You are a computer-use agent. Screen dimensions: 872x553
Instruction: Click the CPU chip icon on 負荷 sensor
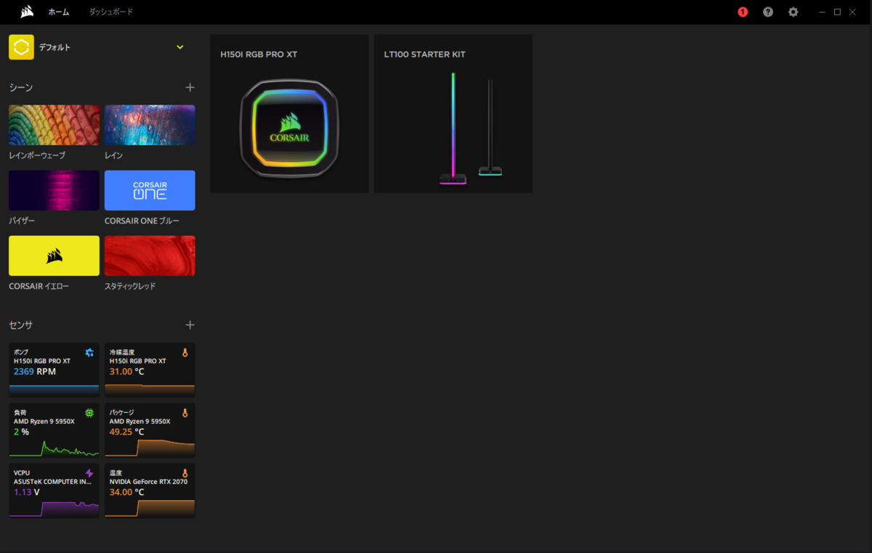click(x=89, y=413)
